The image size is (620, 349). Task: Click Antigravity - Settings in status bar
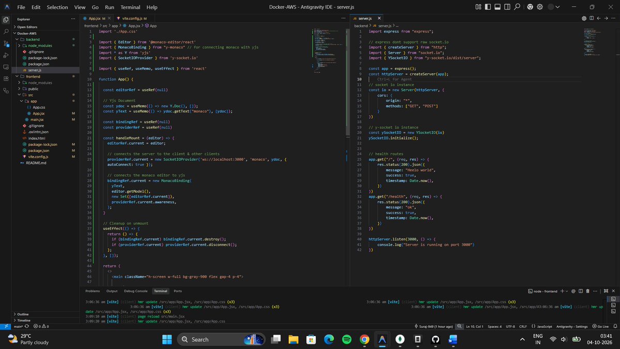pyautogui.click(x=573, y=326)
